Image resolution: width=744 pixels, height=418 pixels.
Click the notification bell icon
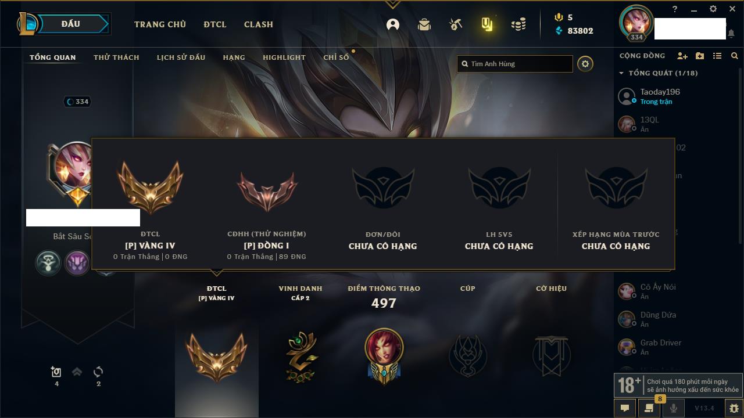click(731, 34)
